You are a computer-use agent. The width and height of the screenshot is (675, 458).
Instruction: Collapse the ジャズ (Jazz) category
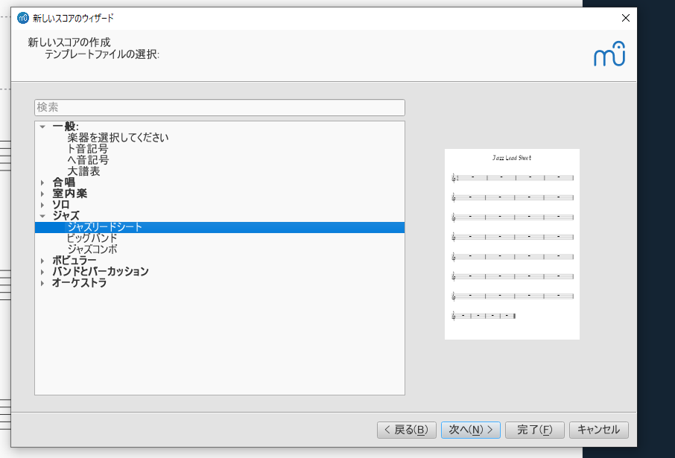(x=42, y=215)
